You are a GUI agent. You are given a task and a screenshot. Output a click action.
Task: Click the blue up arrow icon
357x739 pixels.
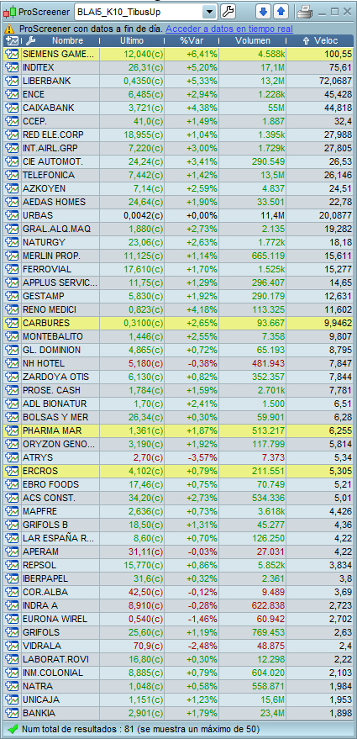tap(281, 11)
